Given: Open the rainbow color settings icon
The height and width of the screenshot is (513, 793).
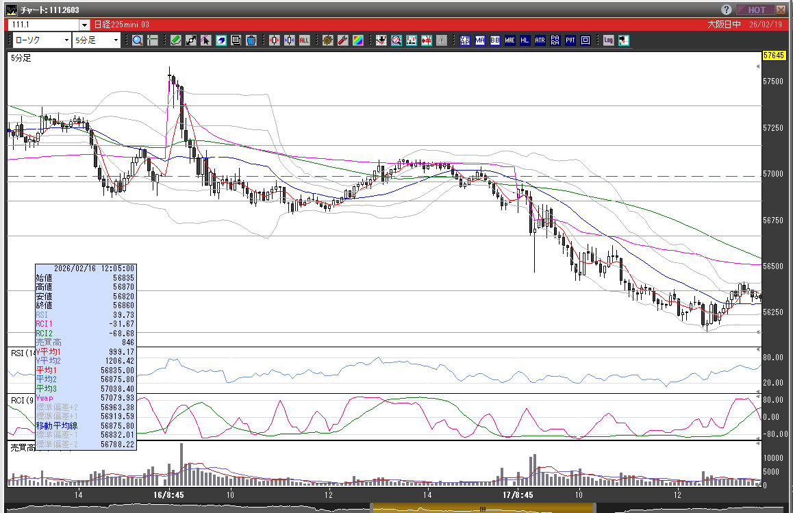Looking at the screenshot, I should 357,40.
